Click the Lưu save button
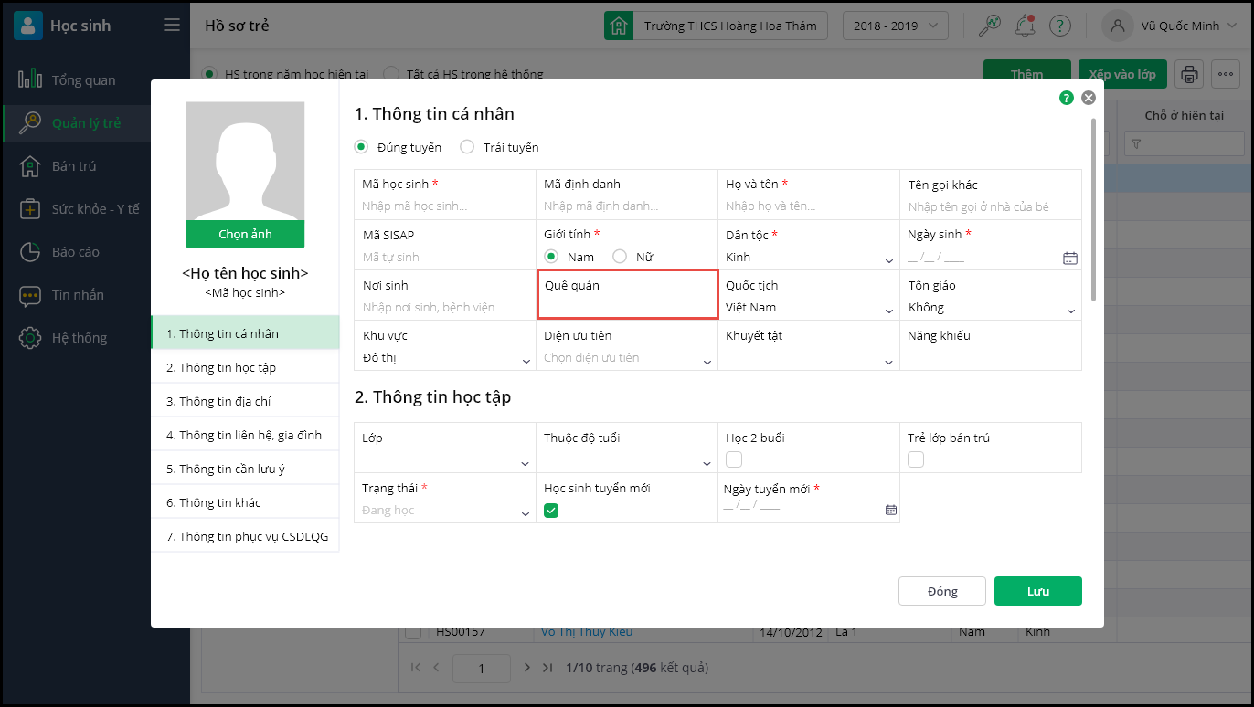This screenshot has width=1254, height=707. point(1037,591)
